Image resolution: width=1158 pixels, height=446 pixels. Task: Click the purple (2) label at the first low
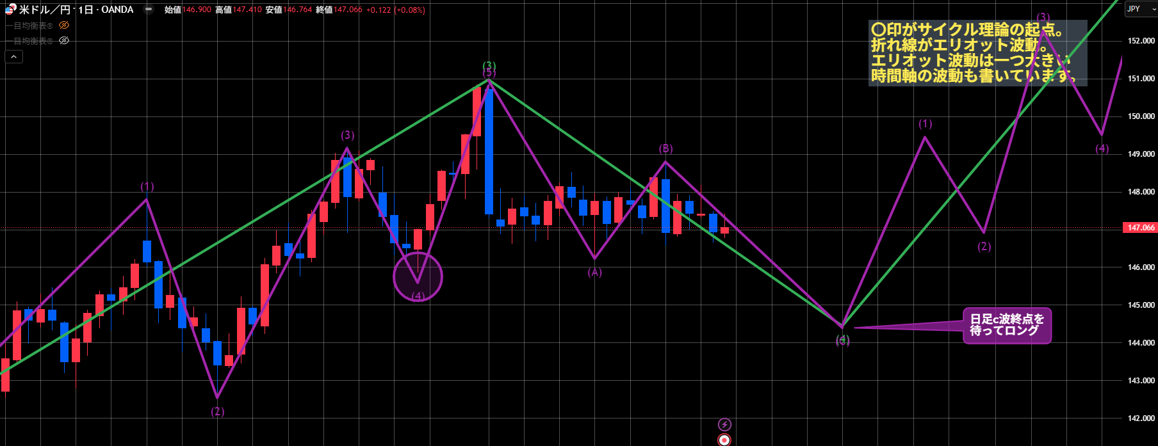tap(218, 411)
